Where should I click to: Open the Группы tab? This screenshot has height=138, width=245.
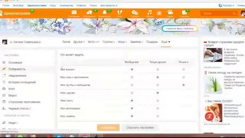coord(109,42)
